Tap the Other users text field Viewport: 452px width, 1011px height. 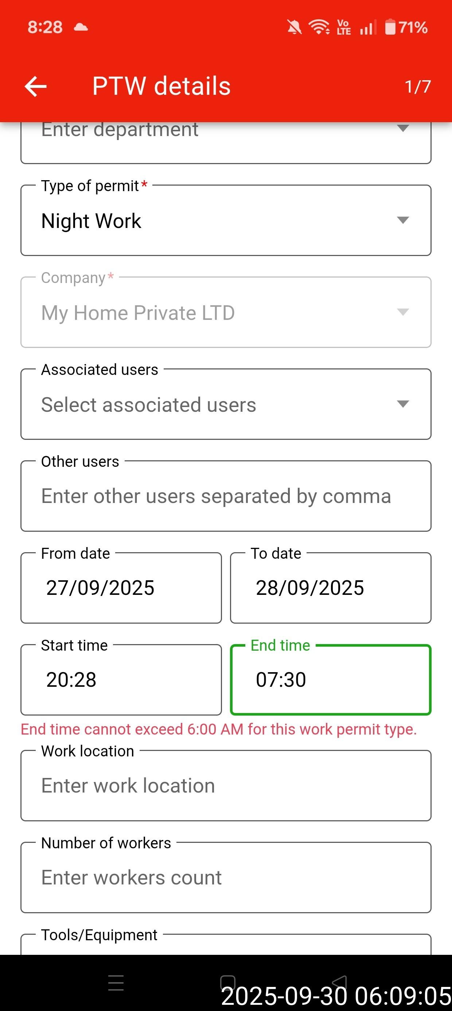(x=226, y=496)
